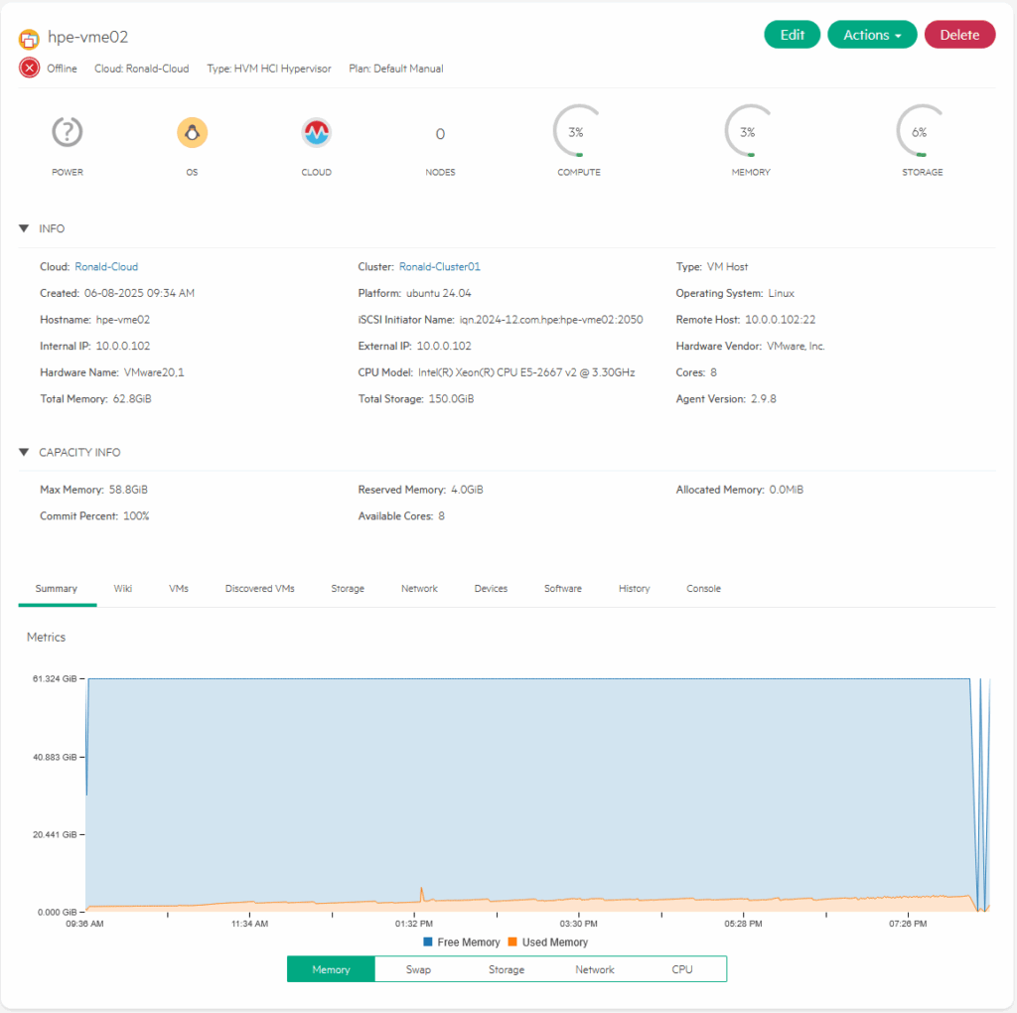Click the Linux OS penguin icon

click(x=192, y=132)
